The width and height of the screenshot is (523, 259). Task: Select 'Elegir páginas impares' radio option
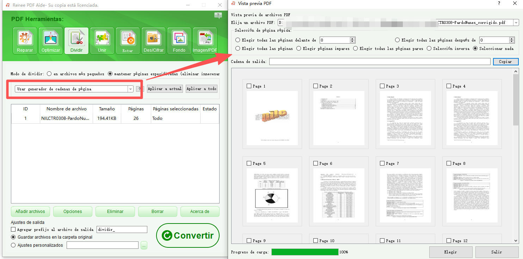(x=299, y=48)
